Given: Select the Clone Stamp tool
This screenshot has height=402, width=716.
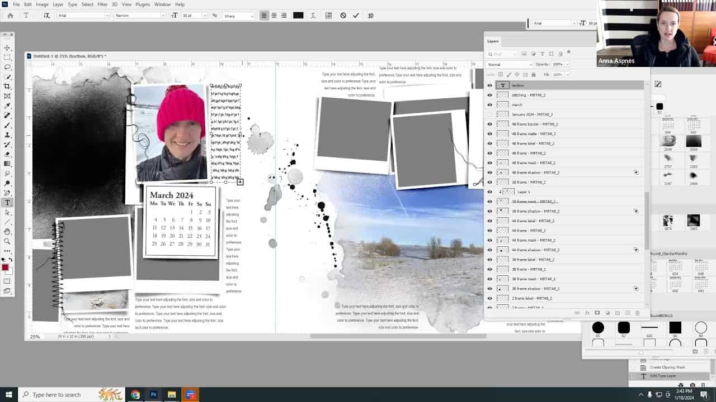Looking at the screenshot, I should [7, 135].
